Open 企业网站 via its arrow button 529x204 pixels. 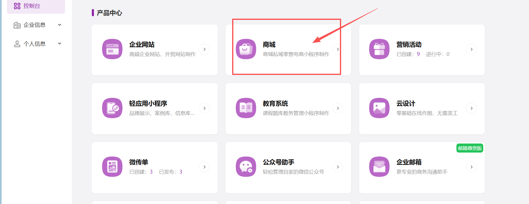(x=204, y=49)
